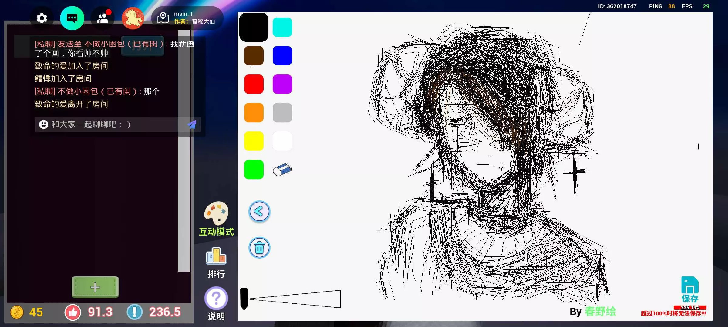728x327 pixels.
Task: Clear canvas with trash icon
Action: coord(259,248)
